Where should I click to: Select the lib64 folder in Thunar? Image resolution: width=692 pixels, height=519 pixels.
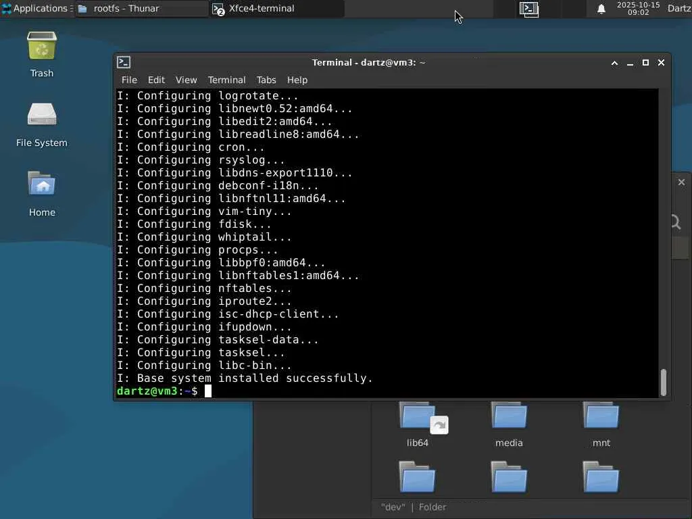(x=418, y=424)
